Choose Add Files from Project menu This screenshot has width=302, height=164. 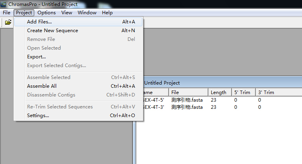click(39, 22)
